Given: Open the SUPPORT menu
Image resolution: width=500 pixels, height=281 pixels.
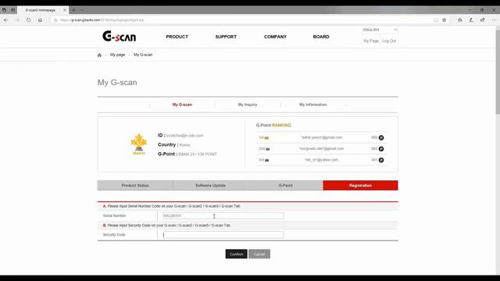Looking at the screenshot, I should pyautogui.click(x=226, y=37).
